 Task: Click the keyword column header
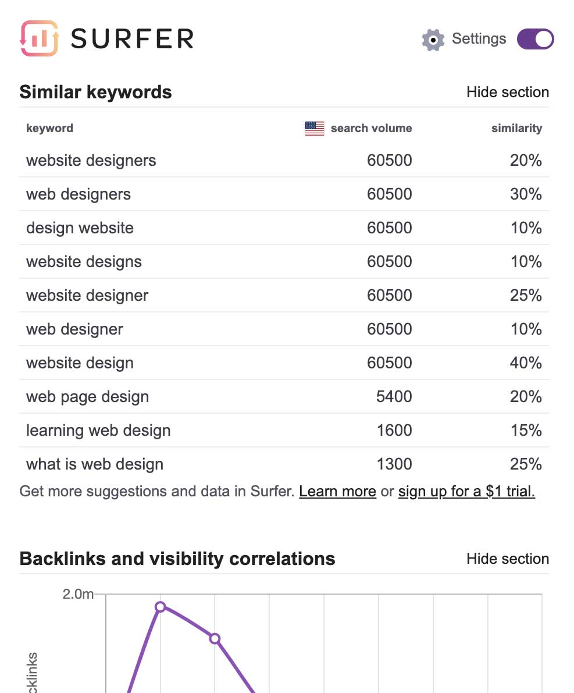49,129
